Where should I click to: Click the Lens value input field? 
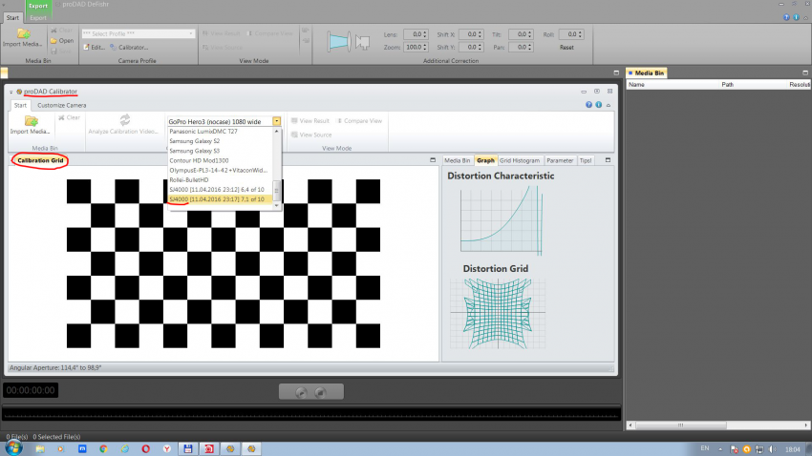point(415,33)
